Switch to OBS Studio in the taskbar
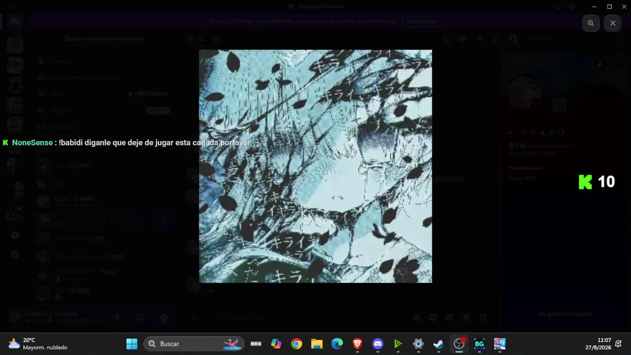 click(x=459, y=344)
